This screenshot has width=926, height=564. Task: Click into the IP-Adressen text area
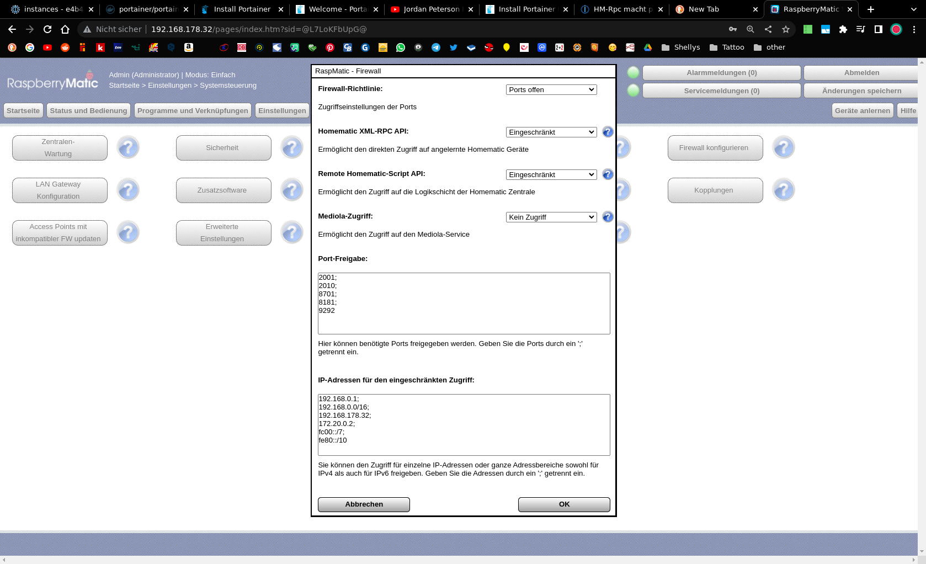[464, 425]
